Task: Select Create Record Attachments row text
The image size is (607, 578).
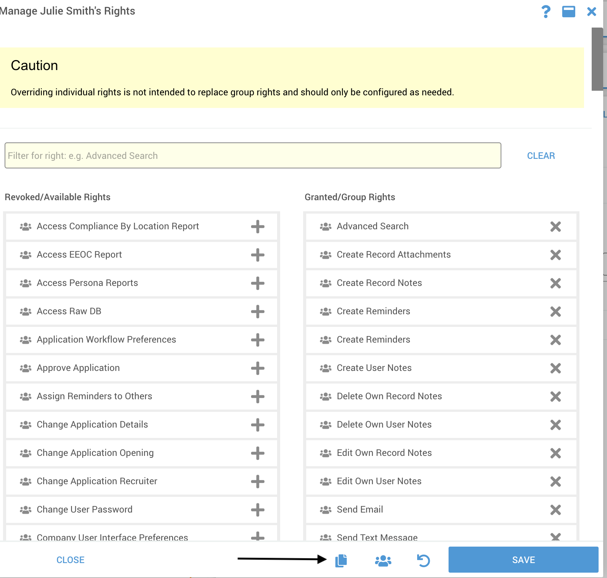Action: click(x=393, y=255)
